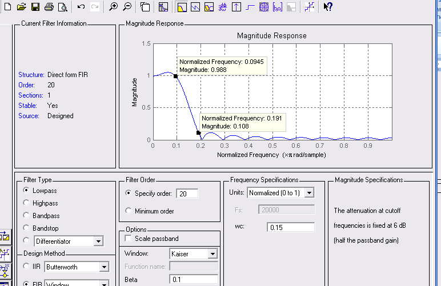Select the radio button beside Differentiator

point(26,240)
